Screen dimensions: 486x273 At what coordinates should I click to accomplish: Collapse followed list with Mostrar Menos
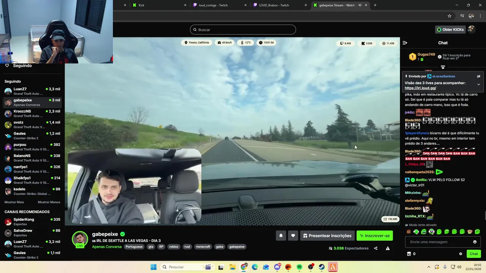(49, 202)
